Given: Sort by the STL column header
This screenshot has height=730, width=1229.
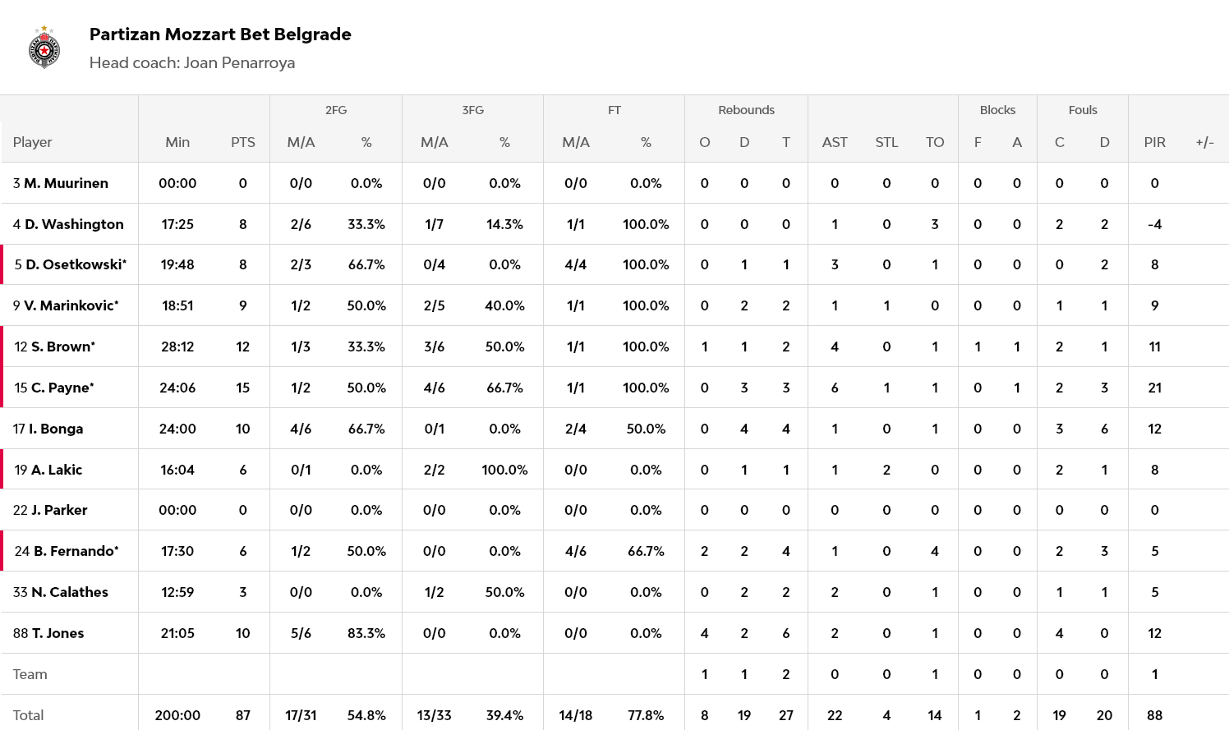Looking at the screenshot, I should (886, 142).
